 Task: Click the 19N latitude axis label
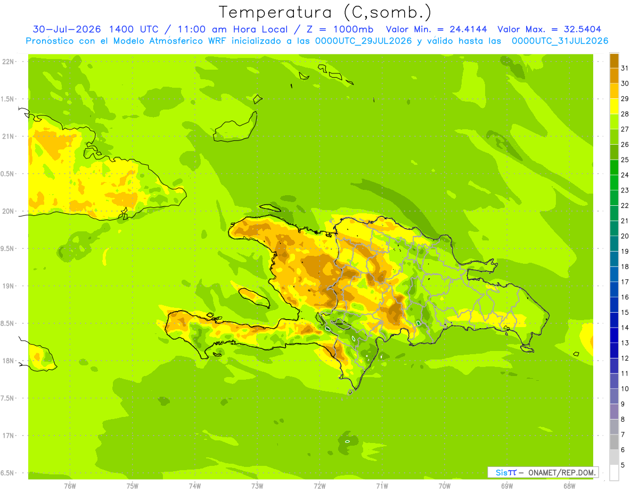[x=9, y=286]
